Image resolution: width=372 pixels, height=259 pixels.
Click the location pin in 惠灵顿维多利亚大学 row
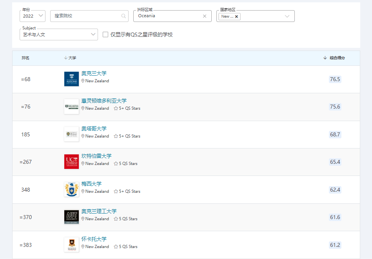[83, 109]
